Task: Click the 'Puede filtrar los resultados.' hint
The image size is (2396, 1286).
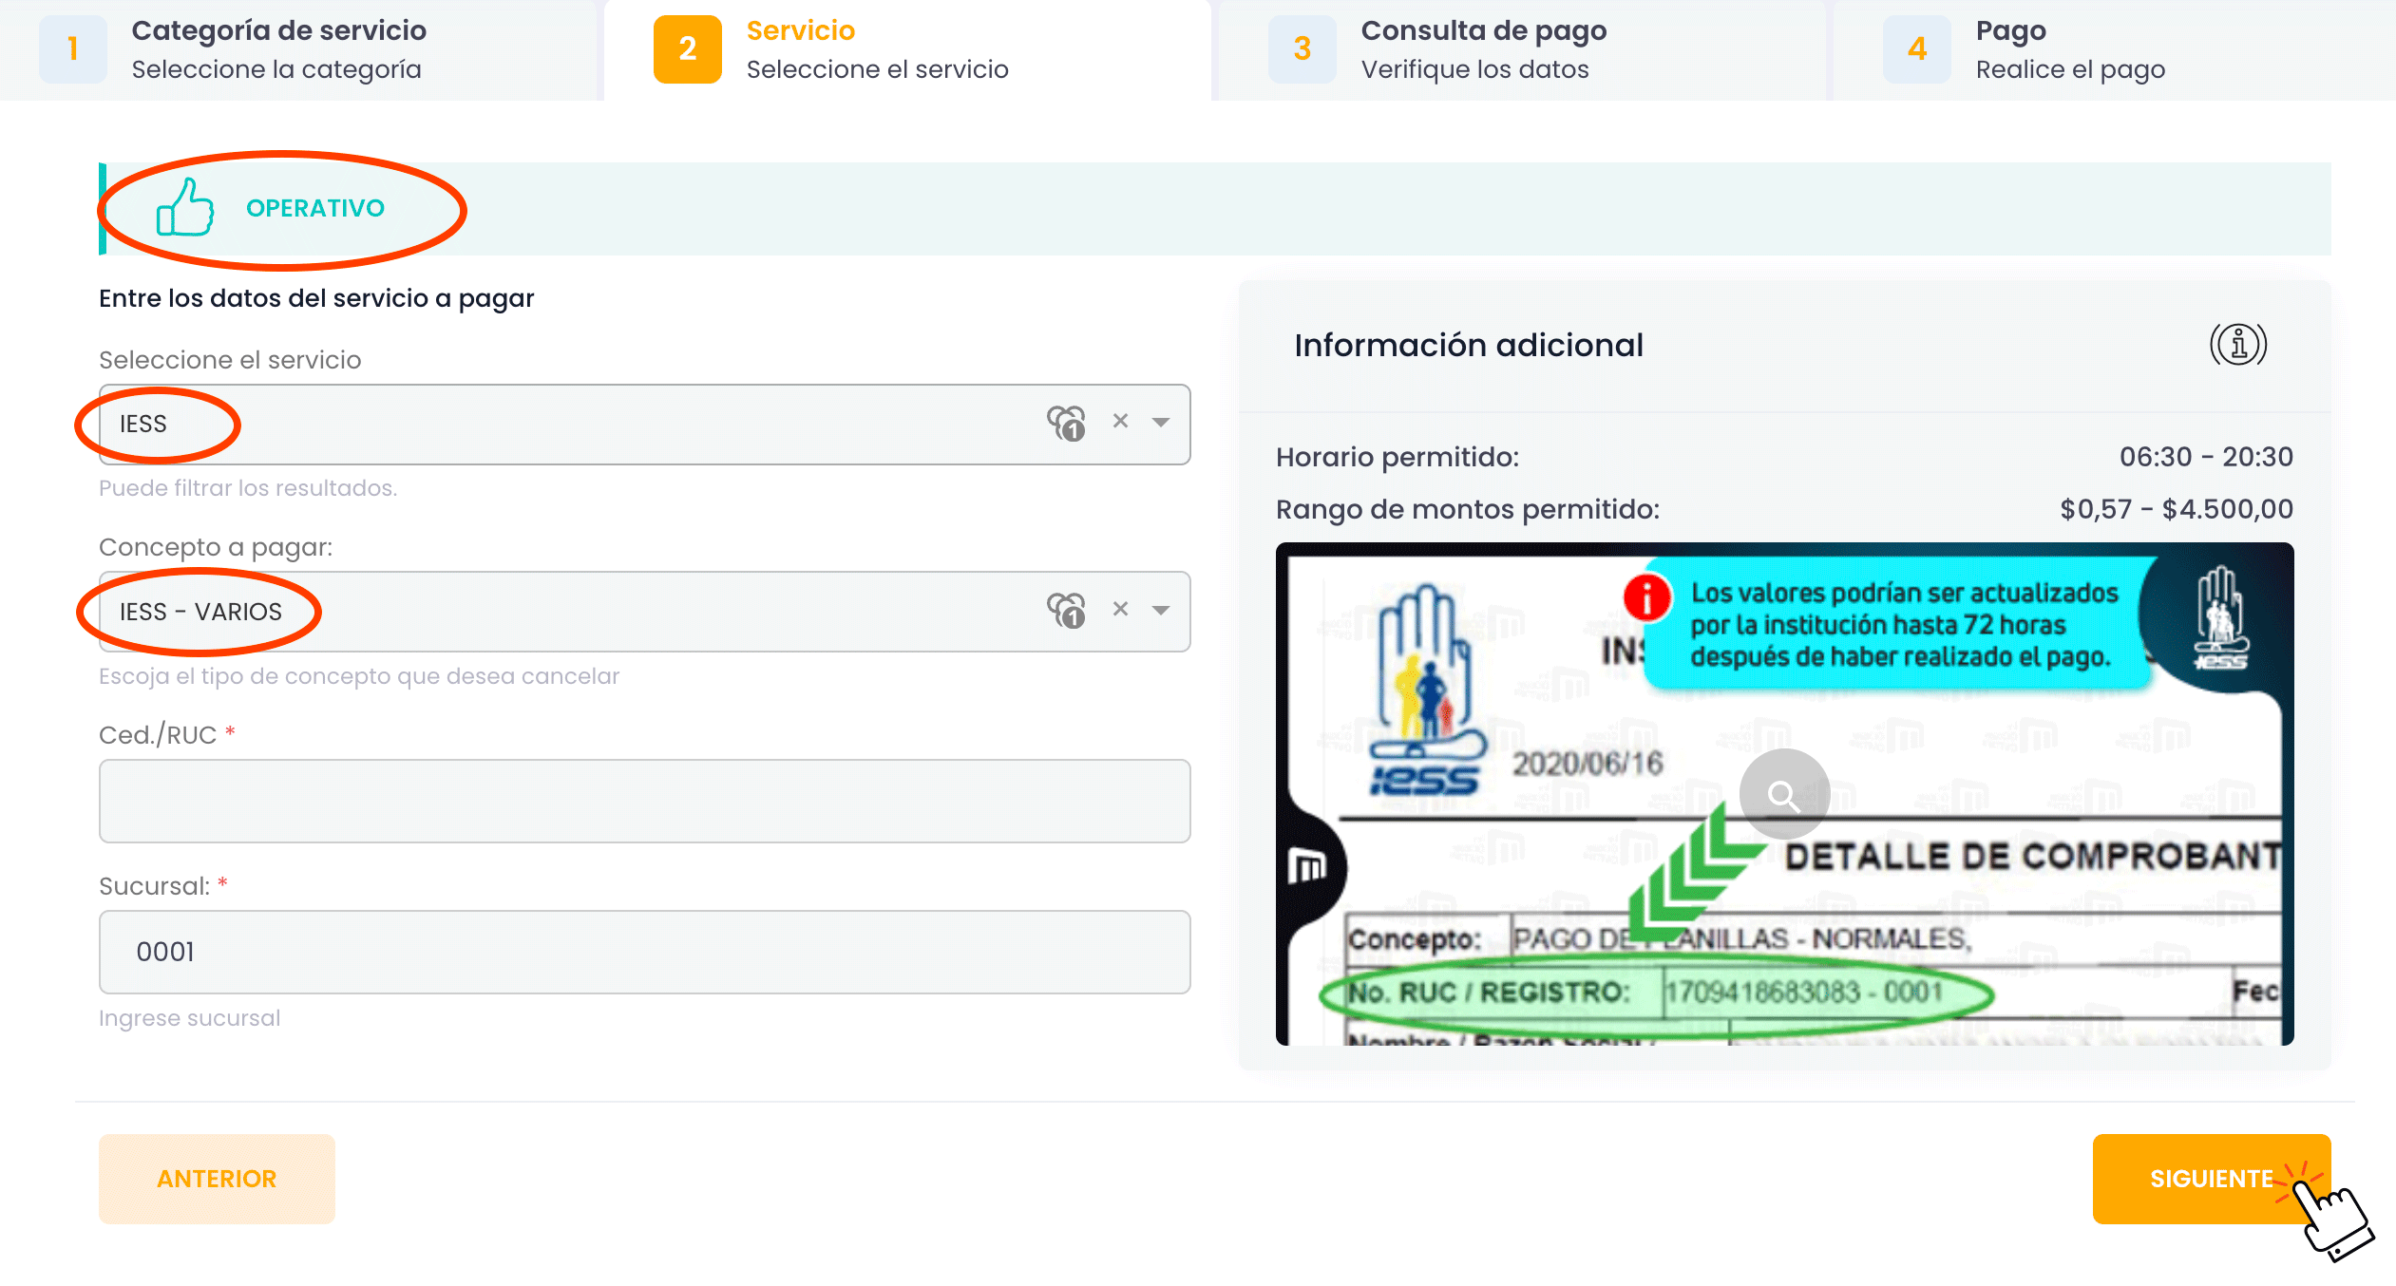Action: click(248, 488)
